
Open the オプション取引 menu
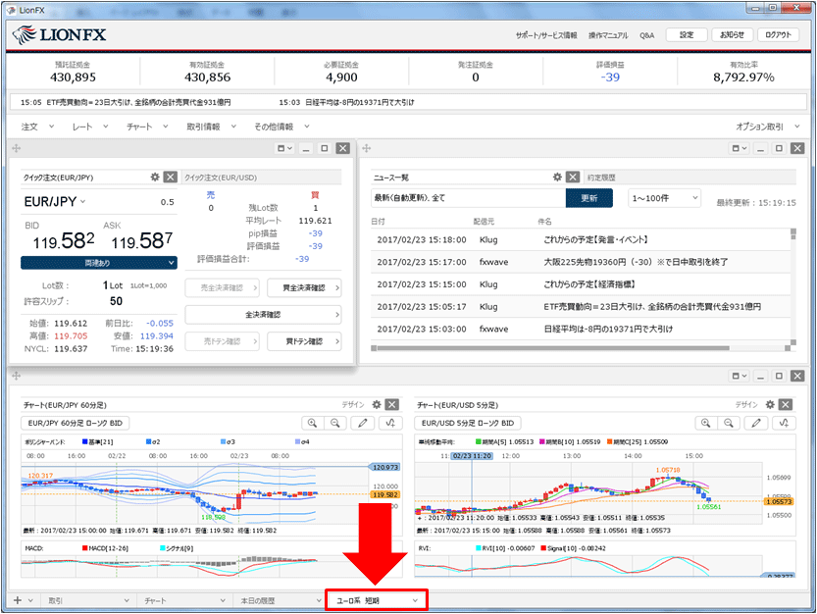pos(768,127)
